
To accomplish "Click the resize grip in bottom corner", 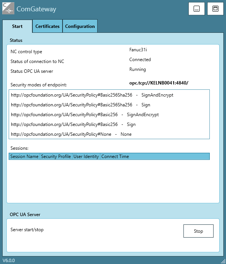I will pos(223,261).
